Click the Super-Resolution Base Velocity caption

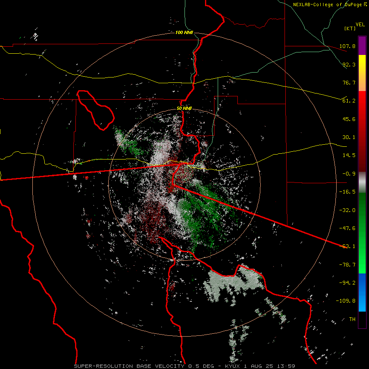184,366
